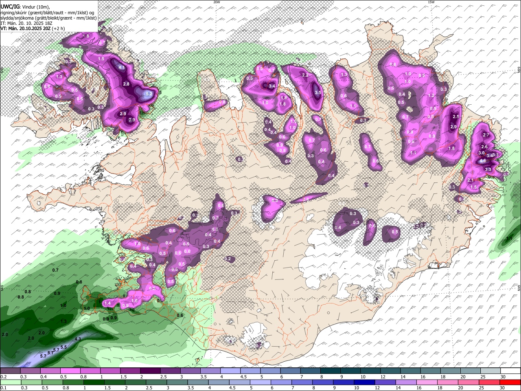This screenshot has width=521, height=391.
Task: Click the palest green 0.1–0.3 lower legend swatch
Action: pyautogui.click(x=10, y=382)
